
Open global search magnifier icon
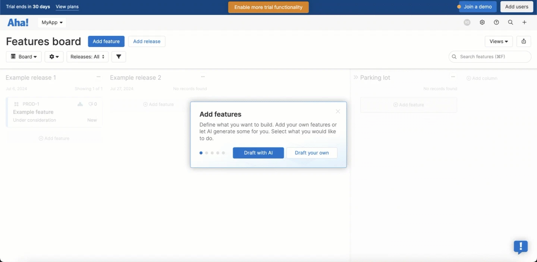[511, 22]
